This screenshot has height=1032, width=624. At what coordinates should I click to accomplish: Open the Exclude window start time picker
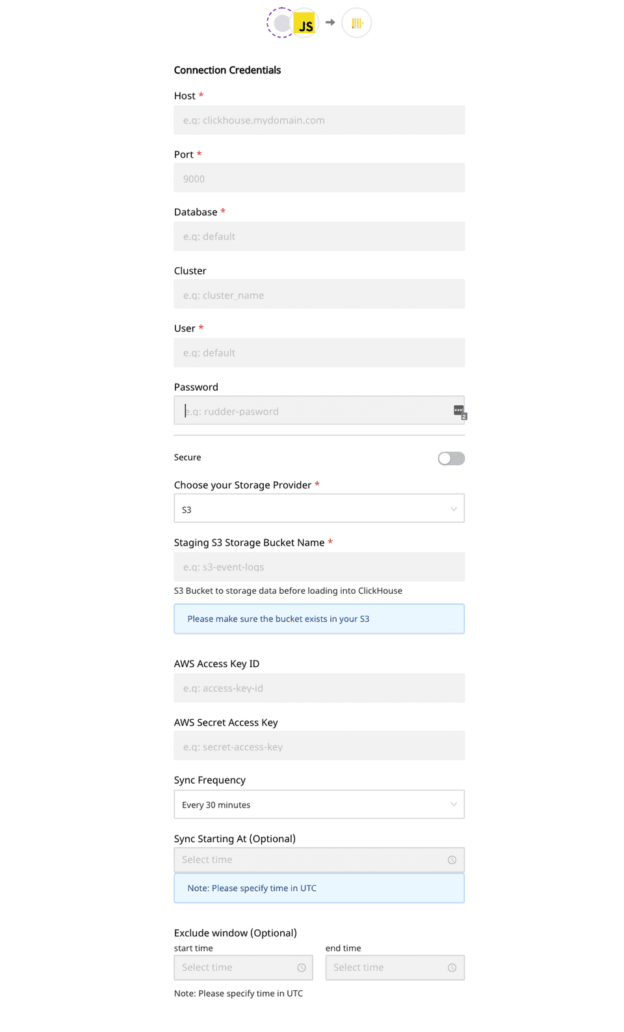click(234, 968)
